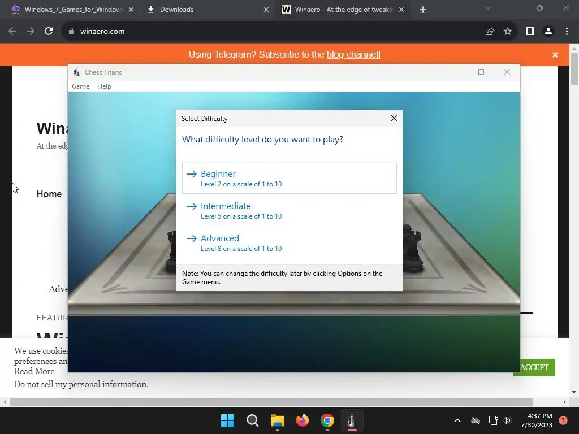This screenshot has width=579, height=434.
Task: Open the clock and date flyout
Action: 537,420
